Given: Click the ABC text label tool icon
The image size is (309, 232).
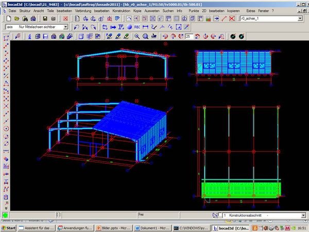Looking at the screenshot, I should point(136,27).
